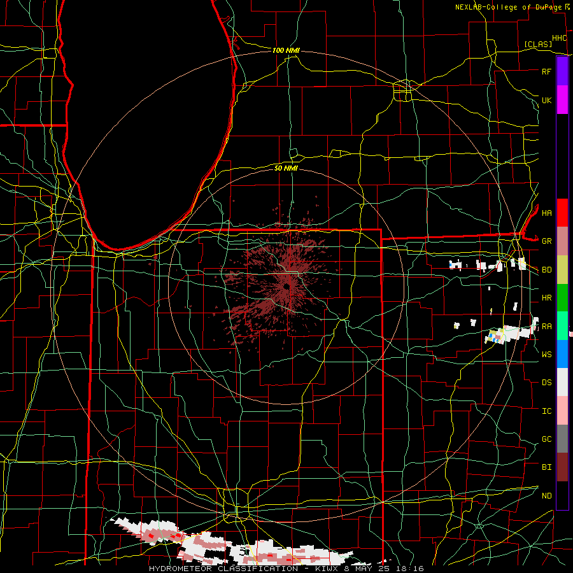Click the magenta UK color swatch
Image resolution: width=573 pixels, height=573 pixels.
(562, 100)
